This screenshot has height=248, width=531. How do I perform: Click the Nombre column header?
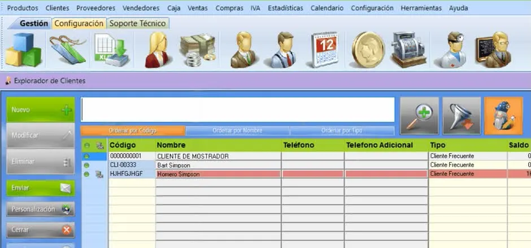point(219,145)
